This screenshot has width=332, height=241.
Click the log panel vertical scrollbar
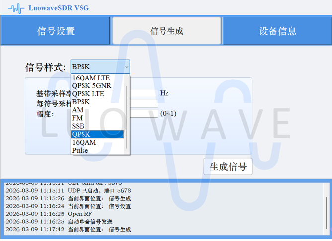tap(327, 211)
